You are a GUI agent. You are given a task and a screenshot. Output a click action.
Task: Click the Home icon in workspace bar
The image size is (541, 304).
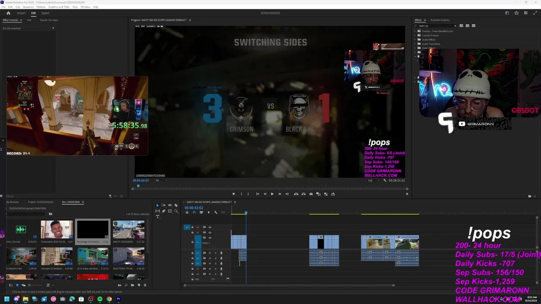coord(8,13)
